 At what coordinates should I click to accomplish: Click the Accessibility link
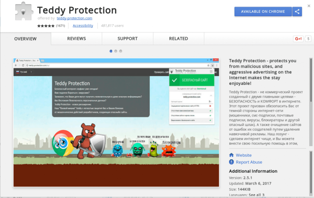(82, 25)
